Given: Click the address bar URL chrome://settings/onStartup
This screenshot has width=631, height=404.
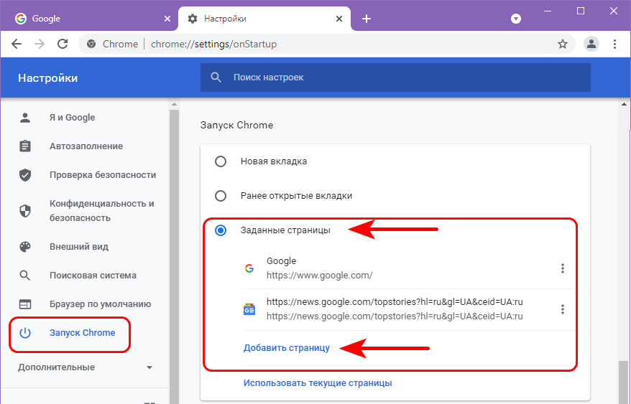Looking at the screenshot, I should (213, 44).
